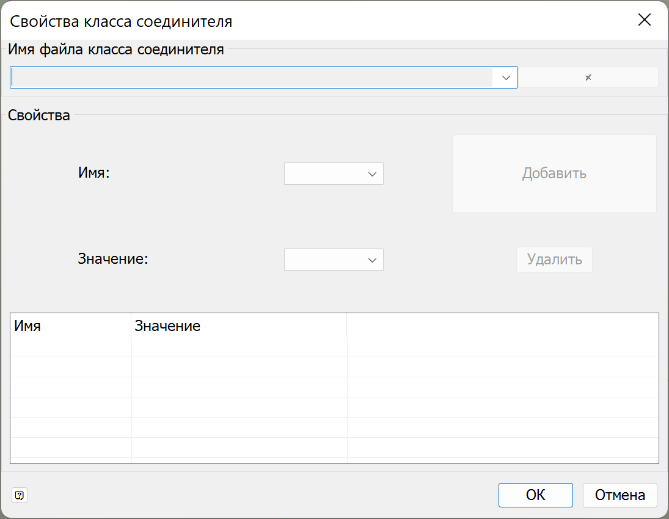Cancel the dialog with Отмена
Screen dimensions: 669x519
620,495
